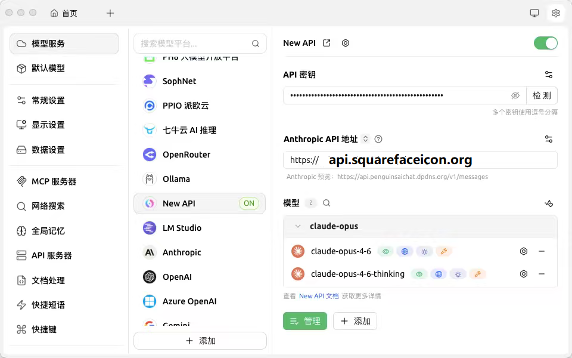This screenshot has height=358, width=572.
Task: Open MCP 服务器 settings section
Action: [54, 181]
